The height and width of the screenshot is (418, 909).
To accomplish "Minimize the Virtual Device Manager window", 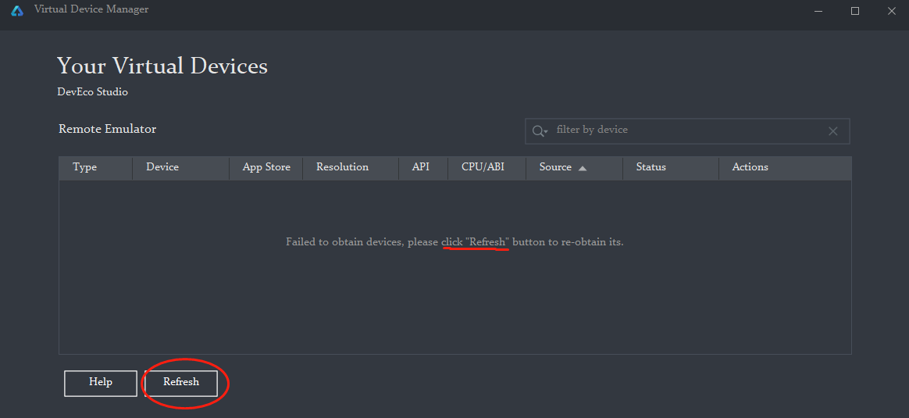I will [x=818, y=11].
